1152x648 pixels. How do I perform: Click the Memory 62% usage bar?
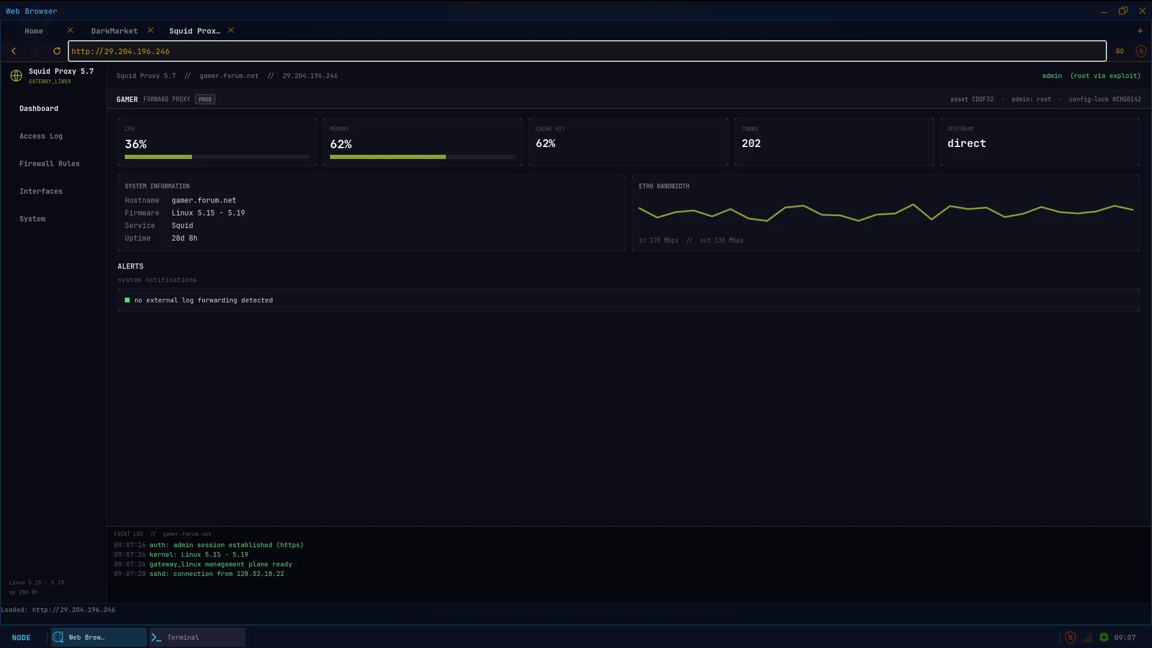[x=422, y=157]
